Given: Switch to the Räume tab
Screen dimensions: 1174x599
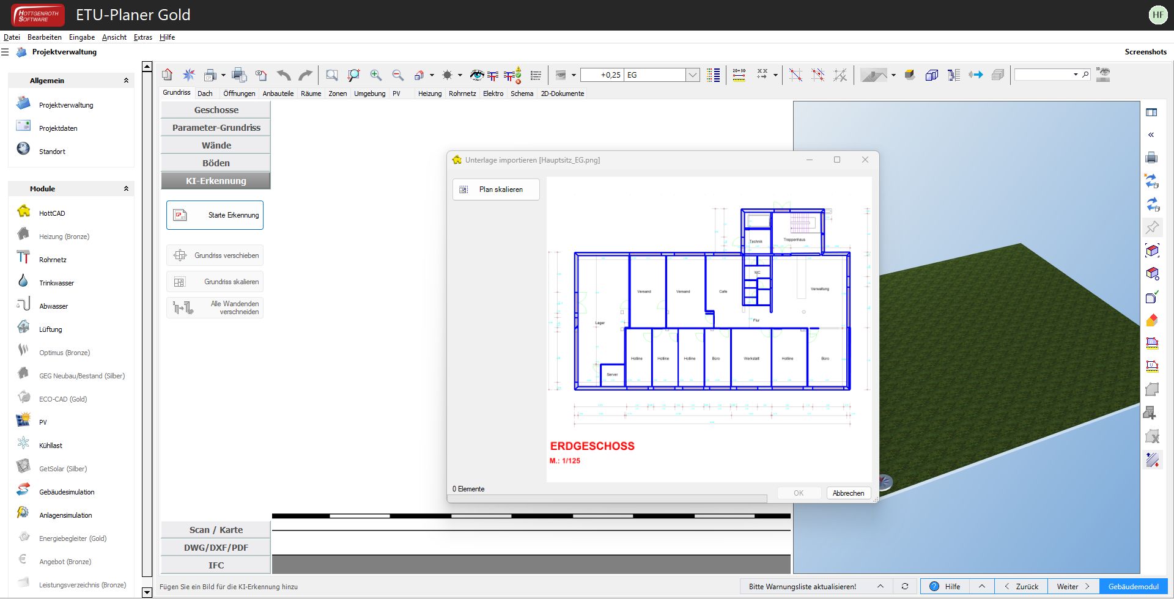Looking at the screenshot, I should pos(311,94).
